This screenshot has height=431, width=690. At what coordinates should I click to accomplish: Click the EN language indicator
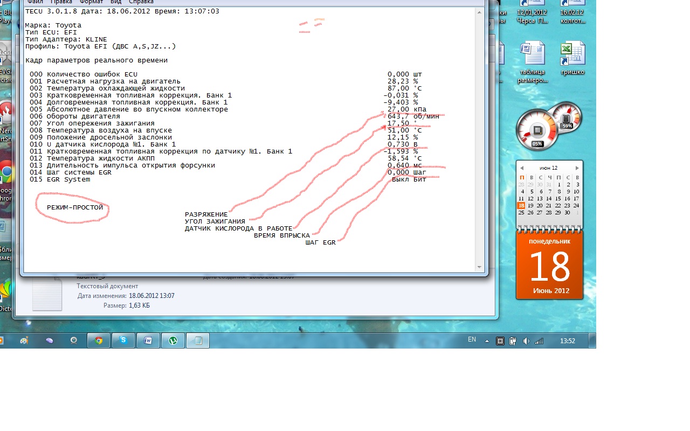pos(472,340)
